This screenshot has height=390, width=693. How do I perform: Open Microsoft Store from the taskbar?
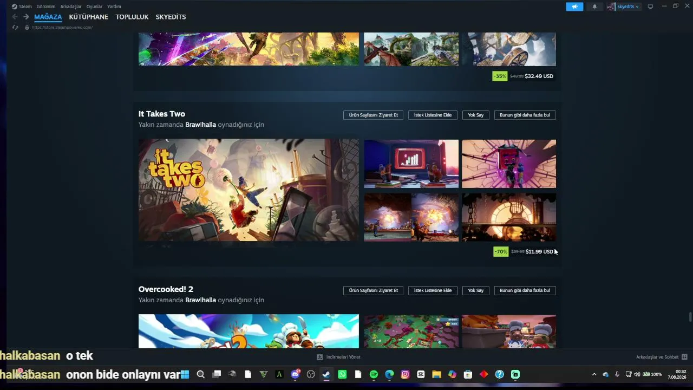click(x=468, y=374)
